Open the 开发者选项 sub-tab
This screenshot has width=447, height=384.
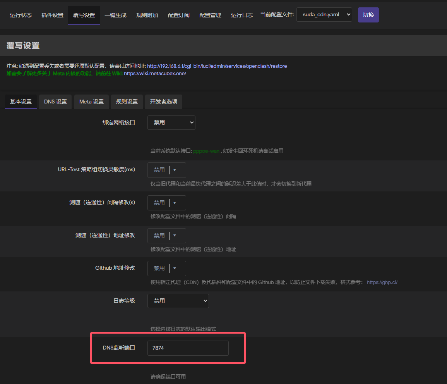pos(163,102)
